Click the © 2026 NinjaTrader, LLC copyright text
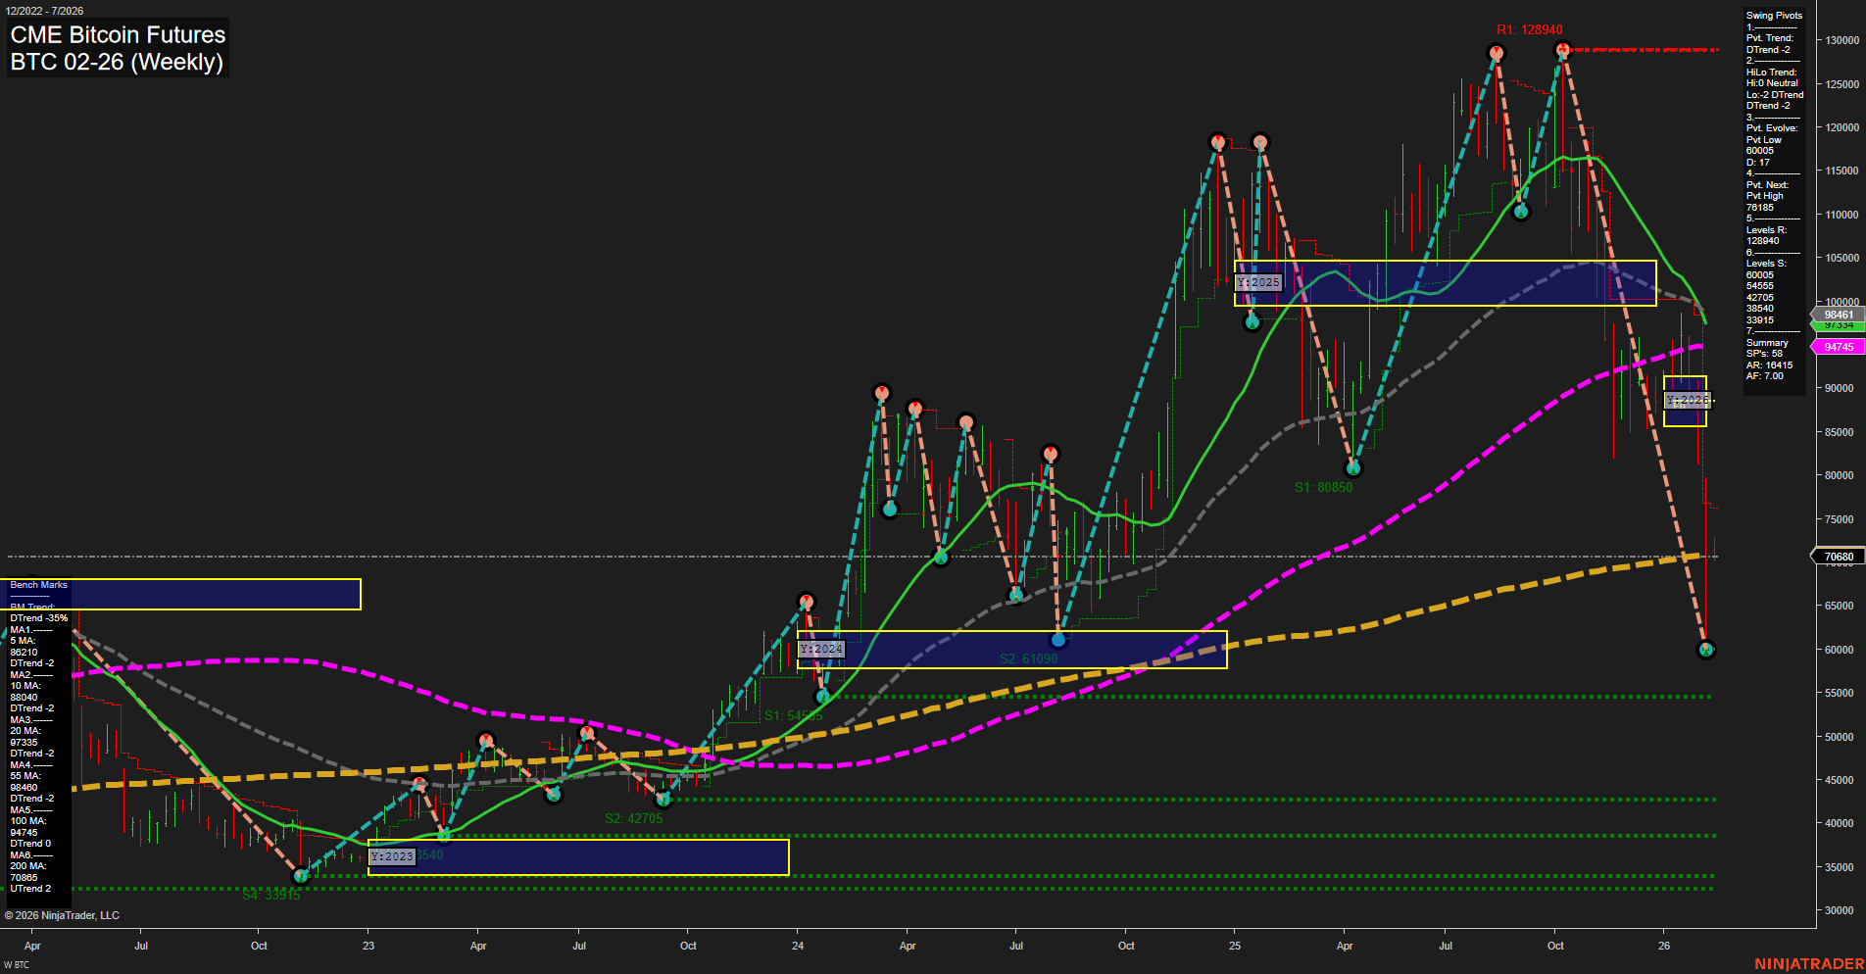 62,914
